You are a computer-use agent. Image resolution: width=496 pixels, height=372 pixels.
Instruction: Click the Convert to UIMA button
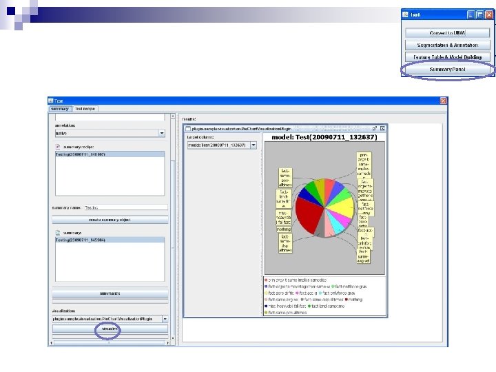coord(447,33)
